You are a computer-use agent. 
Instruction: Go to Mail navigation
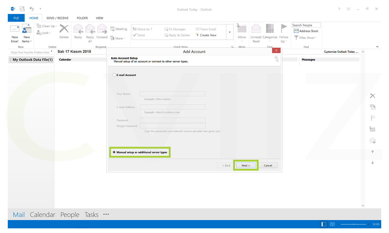(x=19, y=215)
